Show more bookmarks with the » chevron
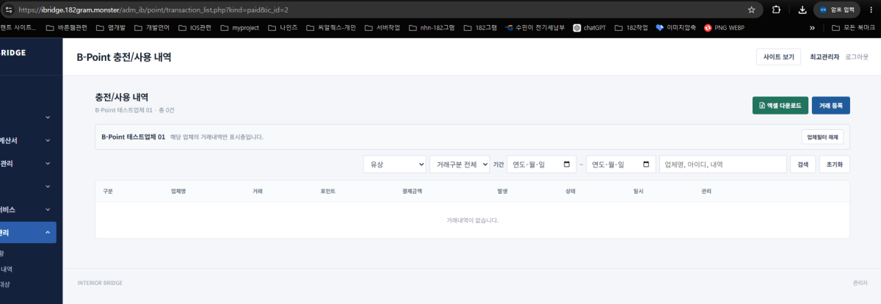 (812, 27)
